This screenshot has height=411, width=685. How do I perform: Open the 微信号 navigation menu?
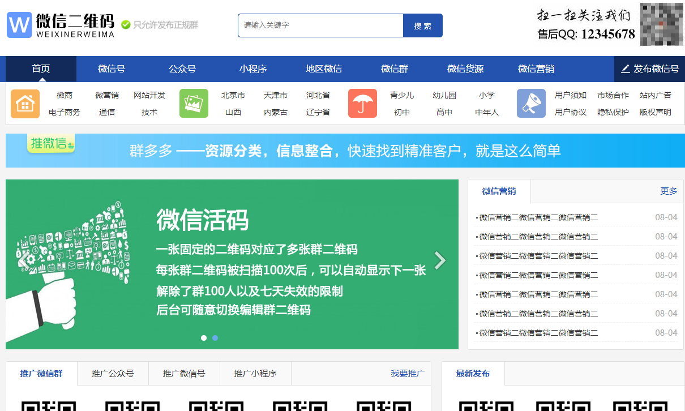(112, 69)
